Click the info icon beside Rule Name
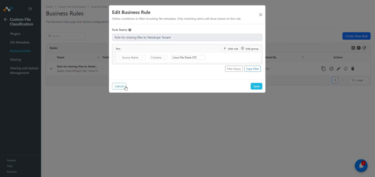 pos(130,30)
